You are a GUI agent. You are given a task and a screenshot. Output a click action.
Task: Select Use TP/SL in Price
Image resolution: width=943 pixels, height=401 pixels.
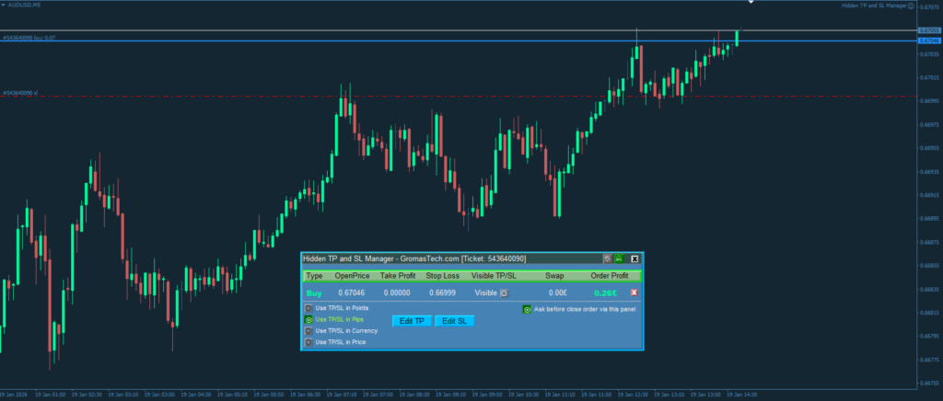point(309,342)
